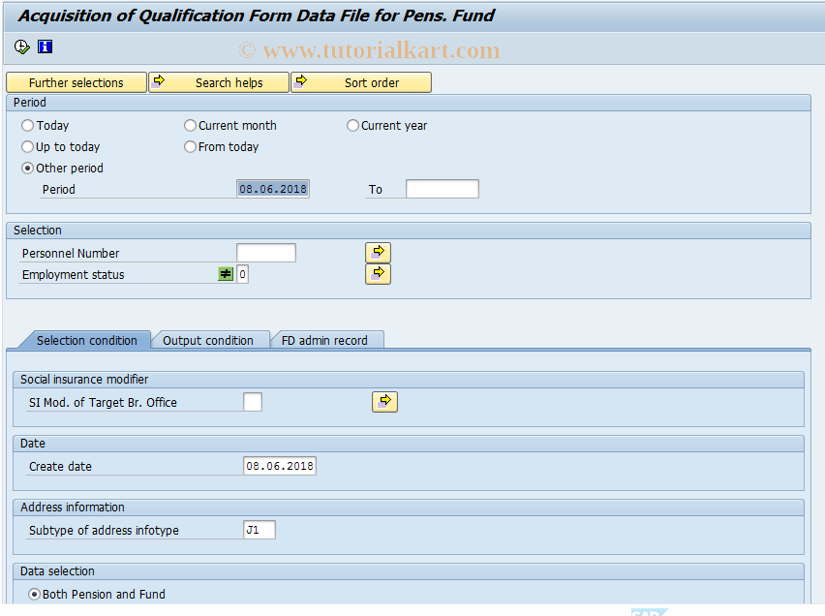The width and height of the screenshot is (825, 616).
Task: Open program documentation via the Information icon
Action: [45, 46]
